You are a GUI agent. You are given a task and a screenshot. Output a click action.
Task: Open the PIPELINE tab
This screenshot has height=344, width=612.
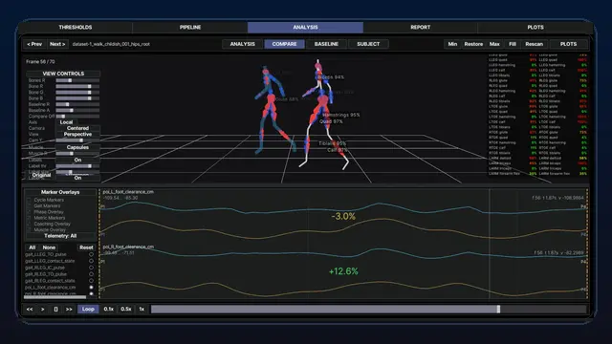(190, 28)
